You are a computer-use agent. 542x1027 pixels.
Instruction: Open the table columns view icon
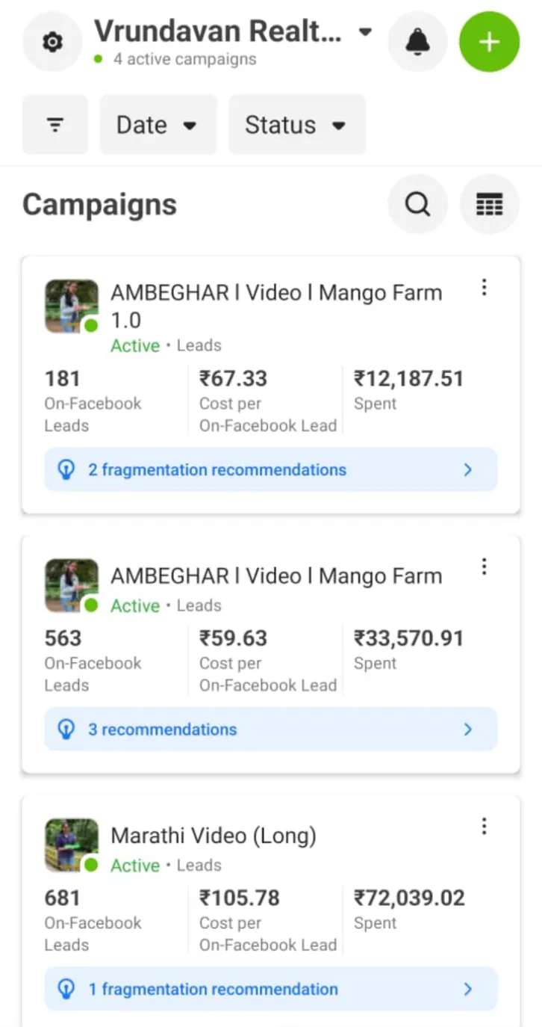(489, 204)
